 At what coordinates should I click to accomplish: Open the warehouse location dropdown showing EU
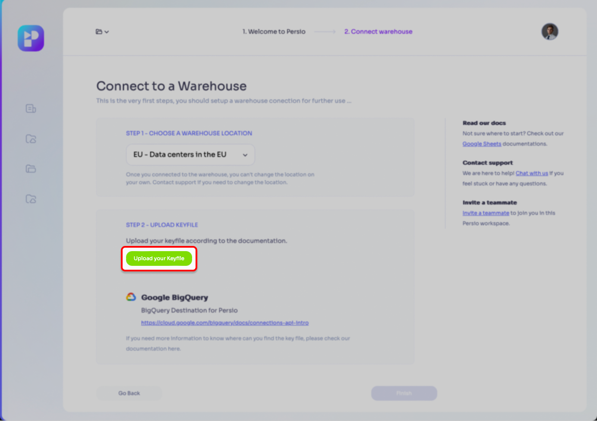190,155
